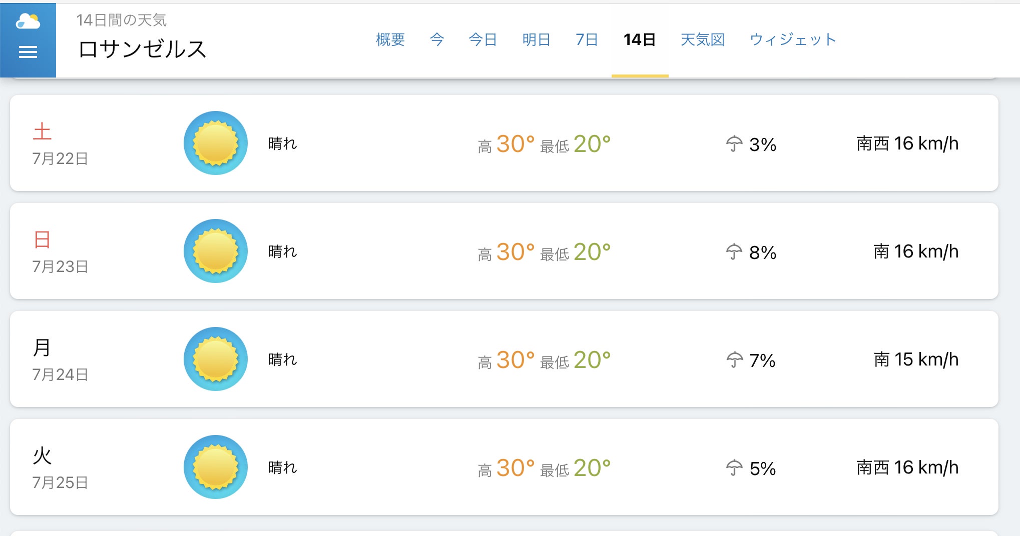The width and height of the screenshot is (1020, 536).
Task: Click the sunny icon for July 23
Action: point(216,251)
